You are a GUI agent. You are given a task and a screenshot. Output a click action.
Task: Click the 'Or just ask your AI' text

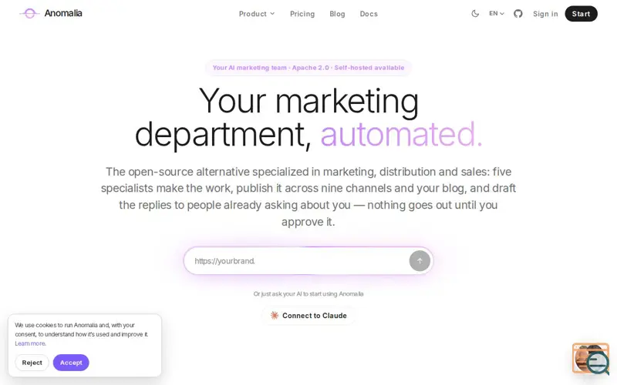[308, 294]
